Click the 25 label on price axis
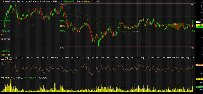203x94 pixels. point(201,3)
